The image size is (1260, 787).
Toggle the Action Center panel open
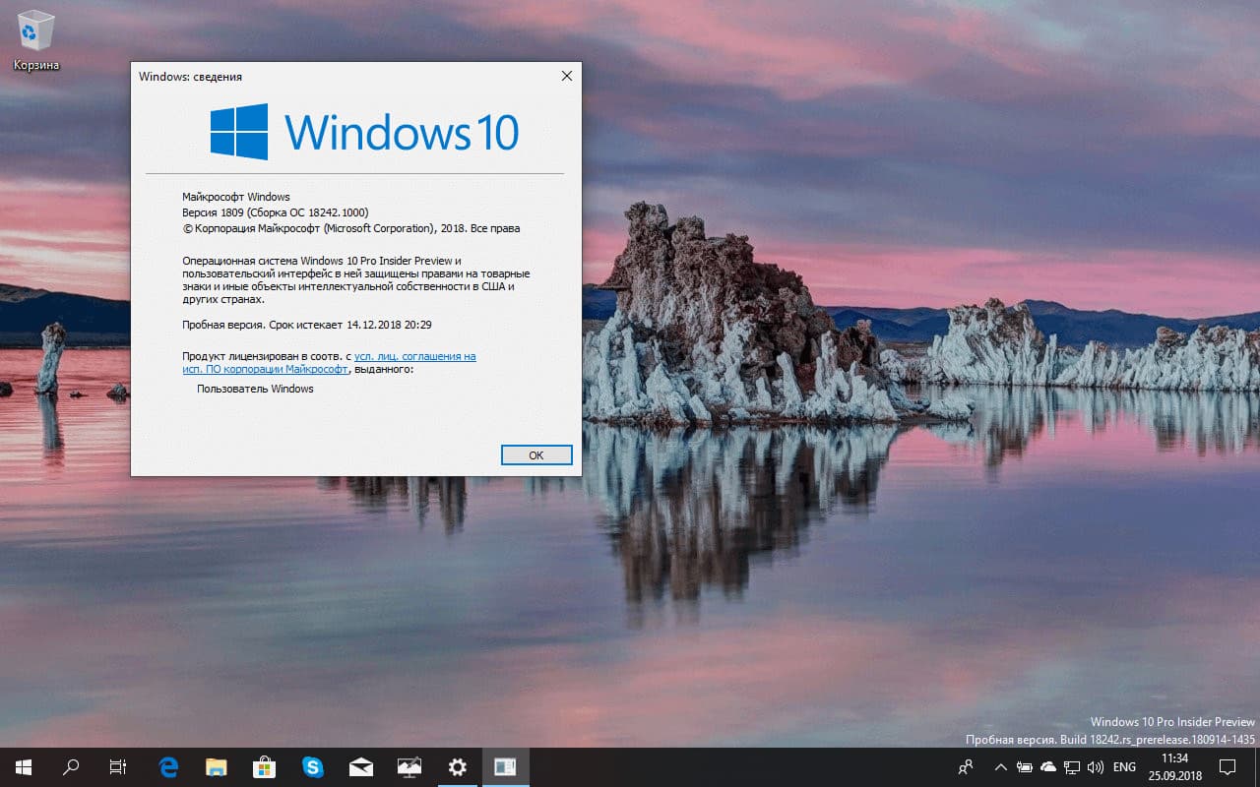(x=1228, y=766)
